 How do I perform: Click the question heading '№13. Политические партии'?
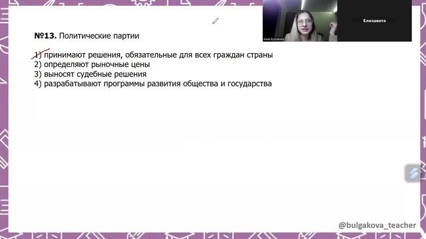[x=87, y=36]
